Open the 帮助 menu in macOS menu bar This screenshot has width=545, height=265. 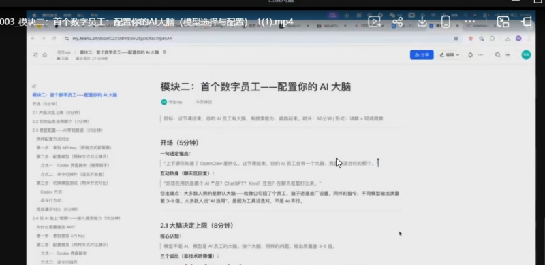pyautogui.click(x=94, y=15)
